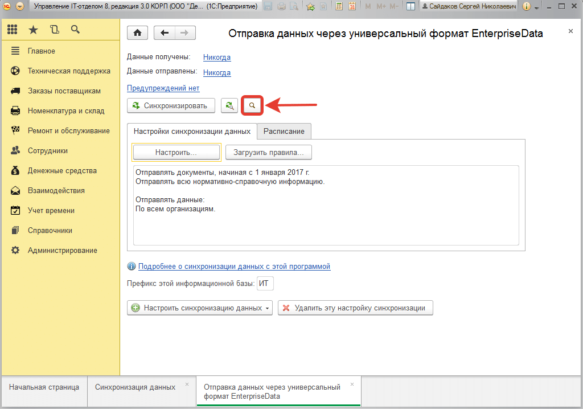This screenshot has width=583, height=409.
Task: Click add to favorites star with arrow
Action: (x=310, y=6)
